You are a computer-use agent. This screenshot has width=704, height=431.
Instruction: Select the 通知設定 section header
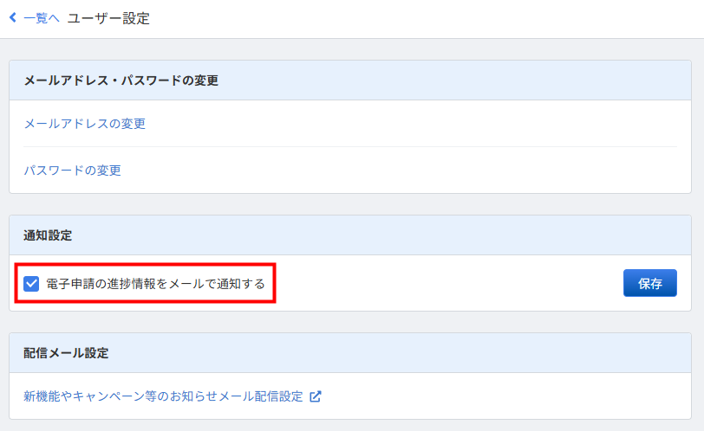point(48,235)
